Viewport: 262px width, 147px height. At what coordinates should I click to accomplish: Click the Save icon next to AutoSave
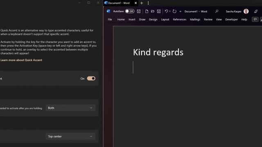click(139, 11)
